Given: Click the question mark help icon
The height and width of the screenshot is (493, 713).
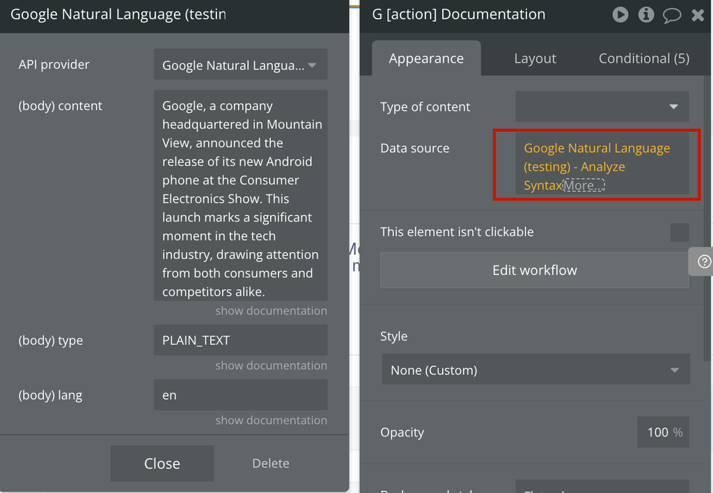Looking at the screenshot, I should pyautogui.click(x=704, y=262).
